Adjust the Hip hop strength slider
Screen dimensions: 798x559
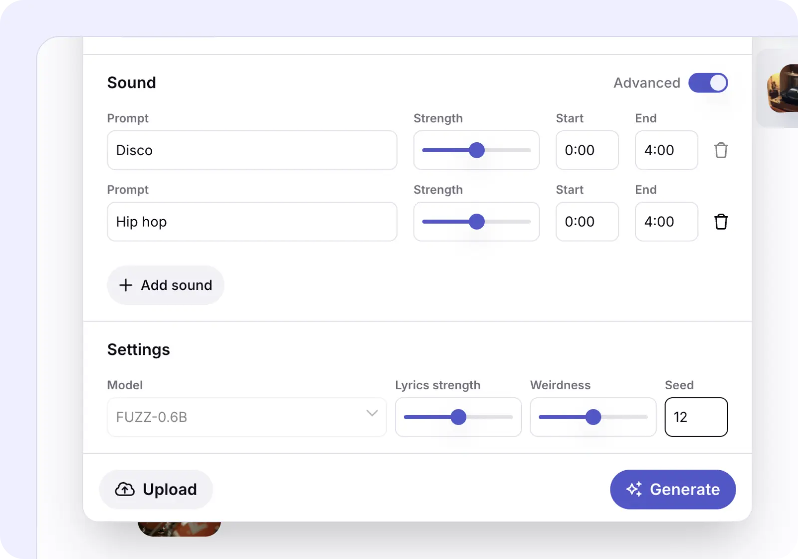pos(476,222)
